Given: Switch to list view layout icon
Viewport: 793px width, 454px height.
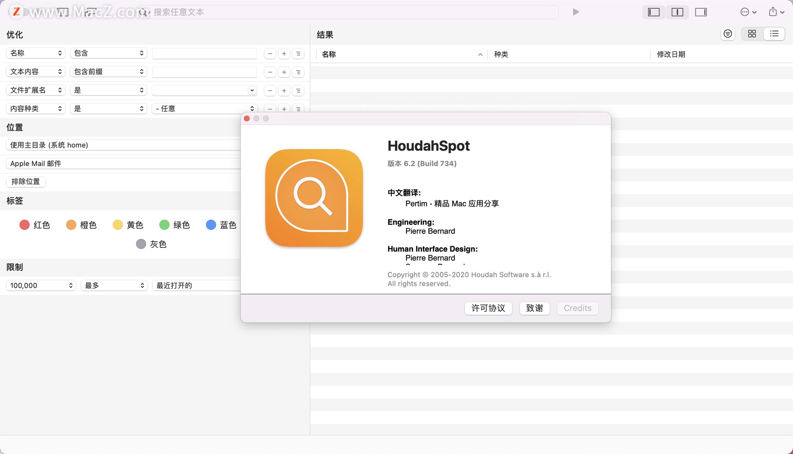Looking at the screenshot, I should (774, 34).
